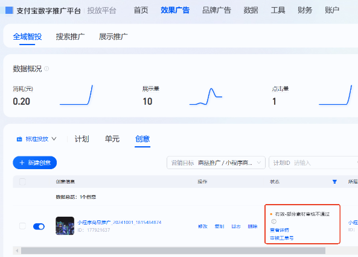Click the 消耗(元) trend sparkline
The image size is (358, 257).
coord(76,95)
